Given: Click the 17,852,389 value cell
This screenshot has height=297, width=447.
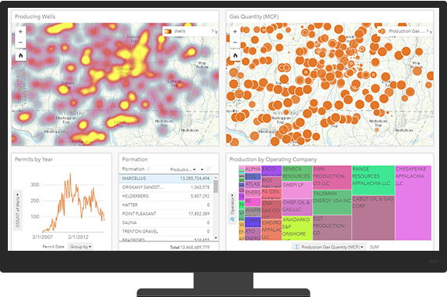Looking at the screenshot, I should tap(198, 214).
